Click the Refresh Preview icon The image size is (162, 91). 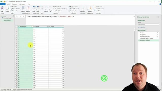point(8,8)
